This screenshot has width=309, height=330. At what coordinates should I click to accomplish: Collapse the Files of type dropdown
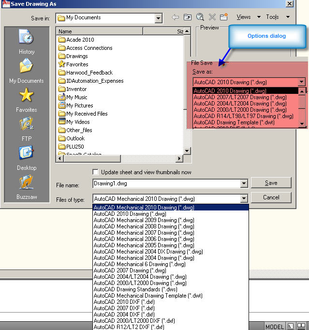pyautogui.click(x=244, y=198)
